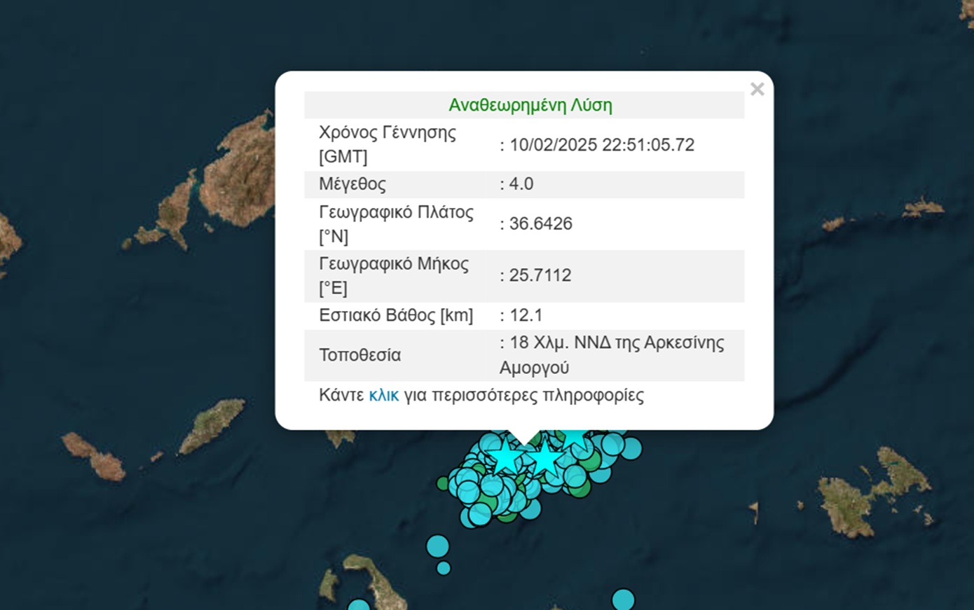Click the large isolated circle south of the cluster
Viewport: 974px width, 610px height.
(438, 546)
